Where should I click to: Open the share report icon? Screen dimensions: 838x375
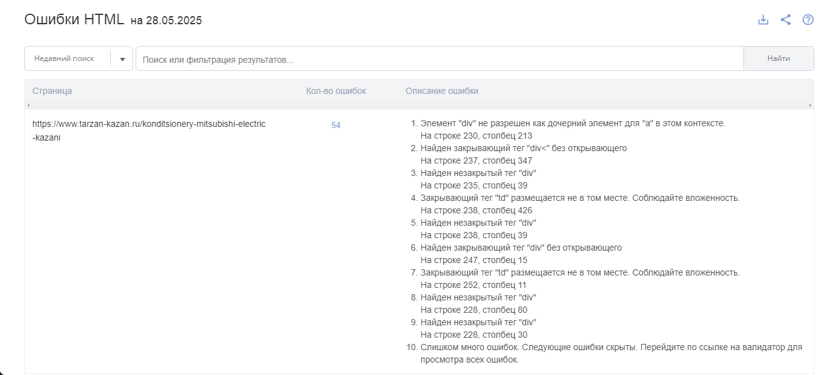tap(786, 20)
